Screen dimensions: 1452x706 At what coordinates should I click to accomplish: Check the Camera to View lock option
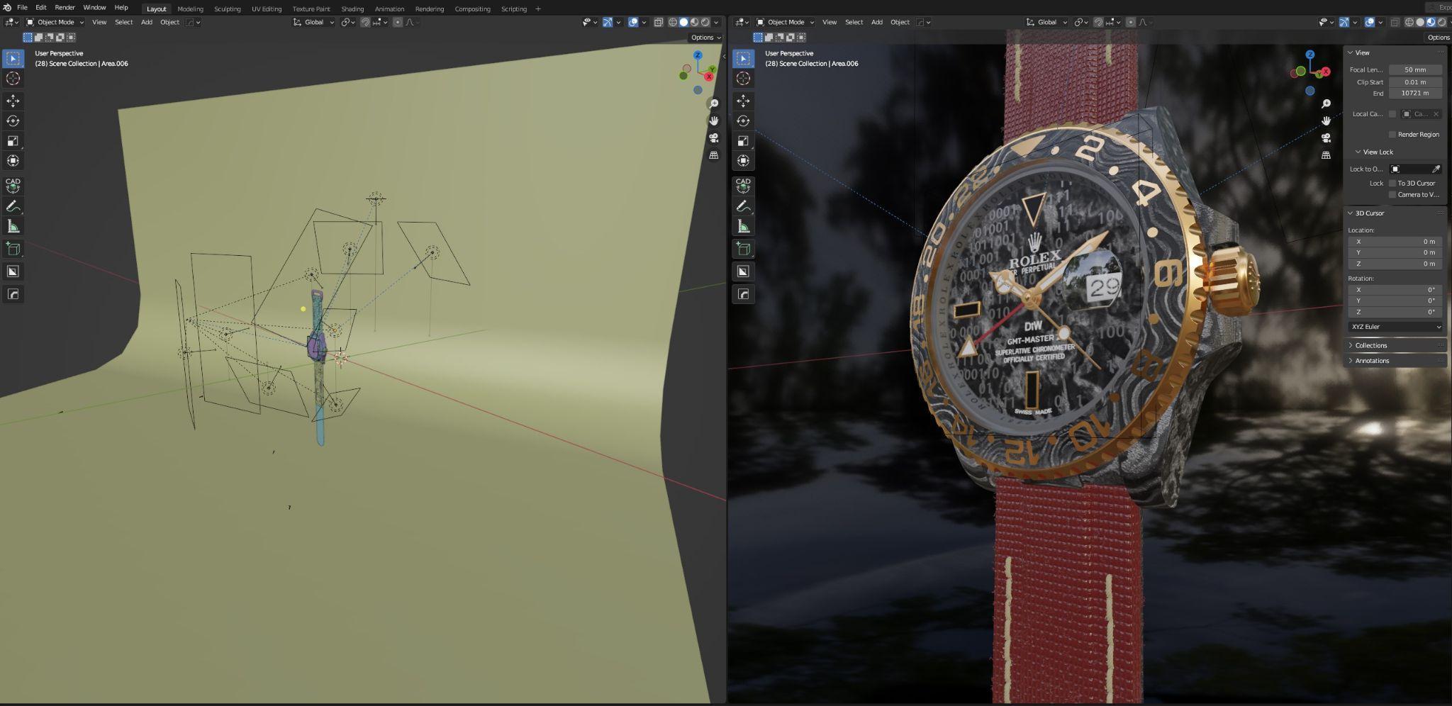pyautogui.click(x=1392, y=194)
